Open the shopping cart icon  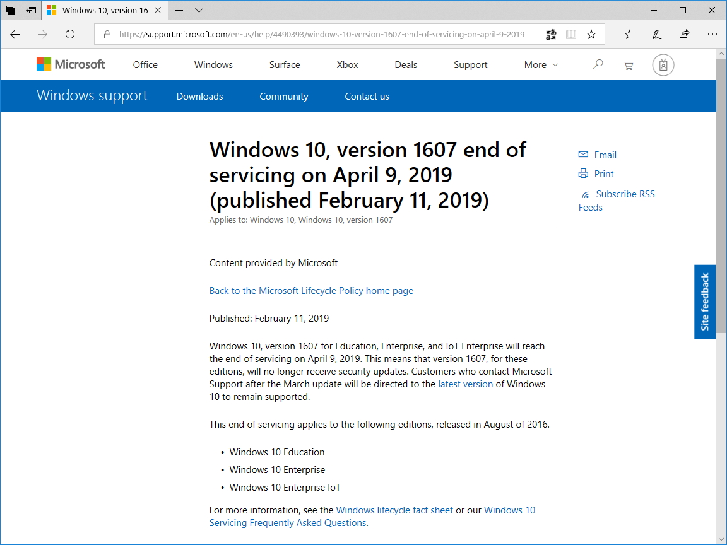click(628, 65)
